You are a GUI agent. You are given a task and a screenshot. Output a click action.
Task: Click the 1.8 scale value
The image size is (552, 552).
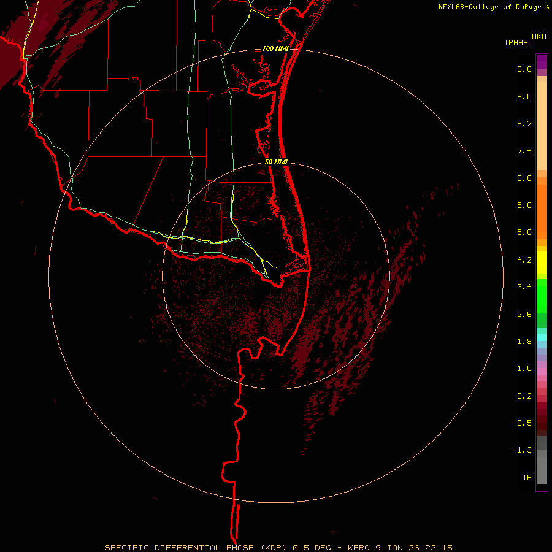click(x=524, y=341)
